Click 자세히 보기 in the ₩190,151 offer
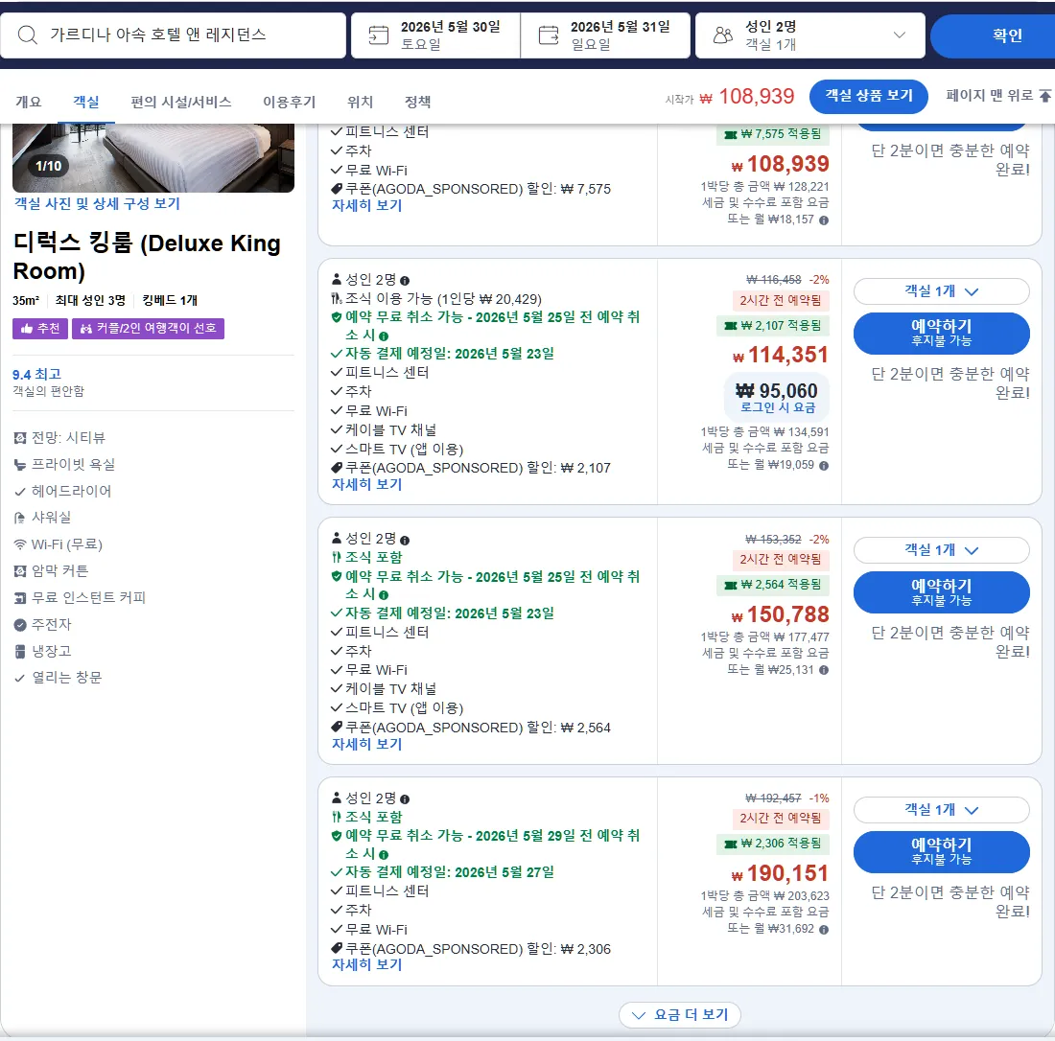1055x1041 pixels. [366, 964]
